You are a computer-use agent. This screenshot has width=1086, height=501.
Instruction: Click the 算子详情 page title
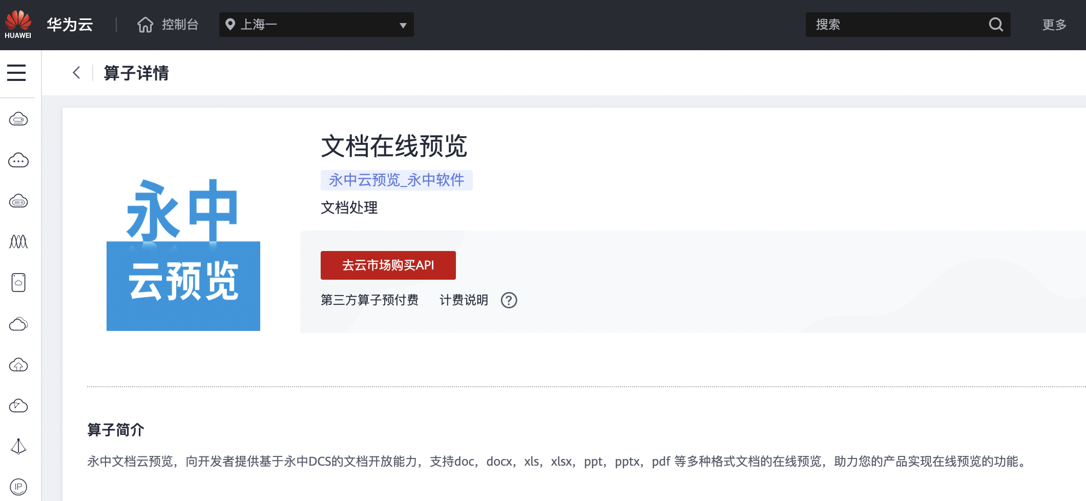tap(136, 73)
